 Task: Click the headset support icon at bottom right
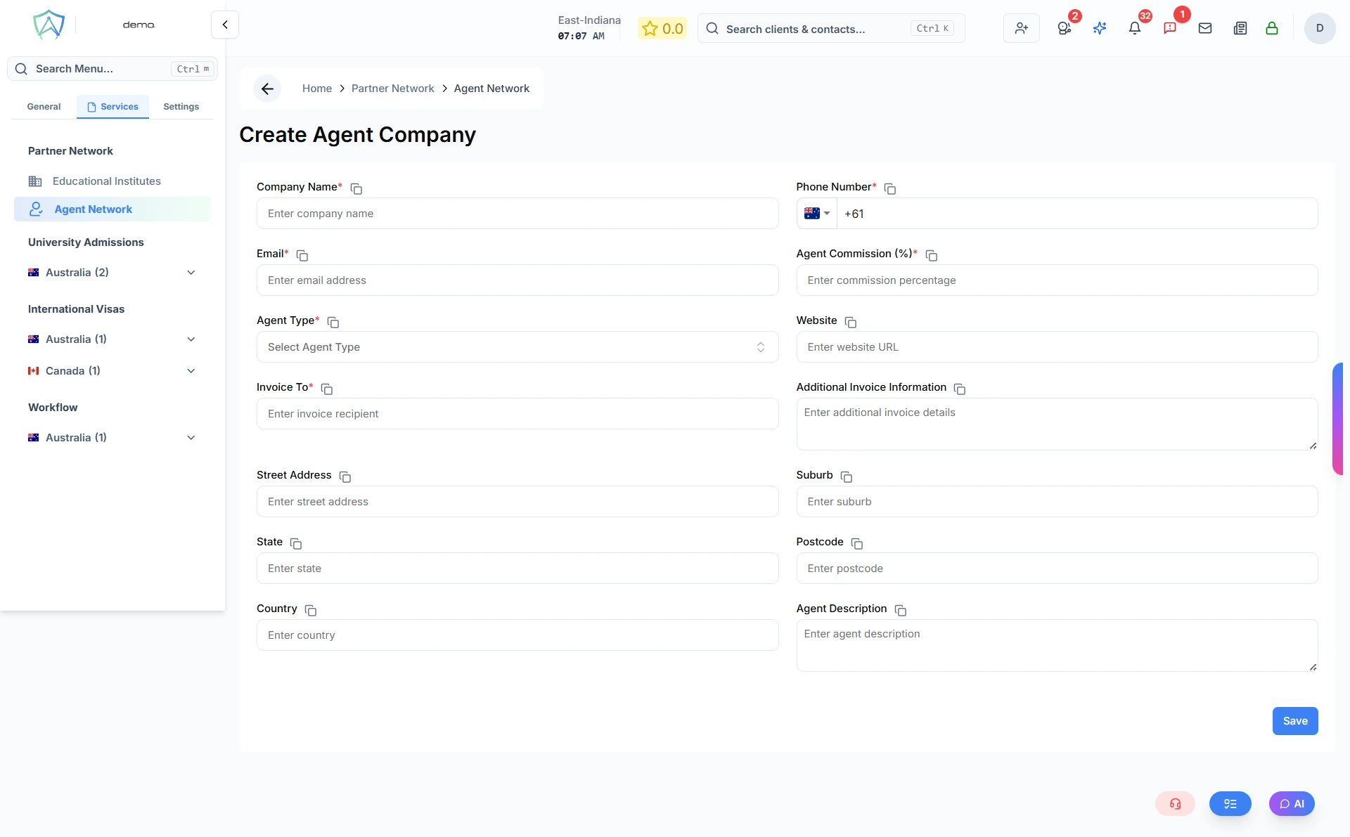[1175, 803]
